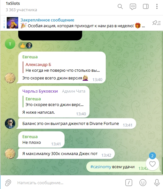Show the pinned messages list icon
Image resolution: width=163 pixels, height=189 pixels.
(156, 23)
